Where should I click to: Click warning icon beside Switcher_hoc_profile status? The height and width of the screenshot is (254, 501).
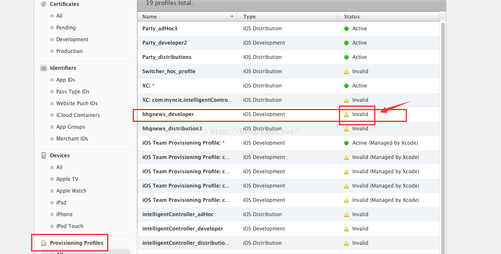point(346,71)
